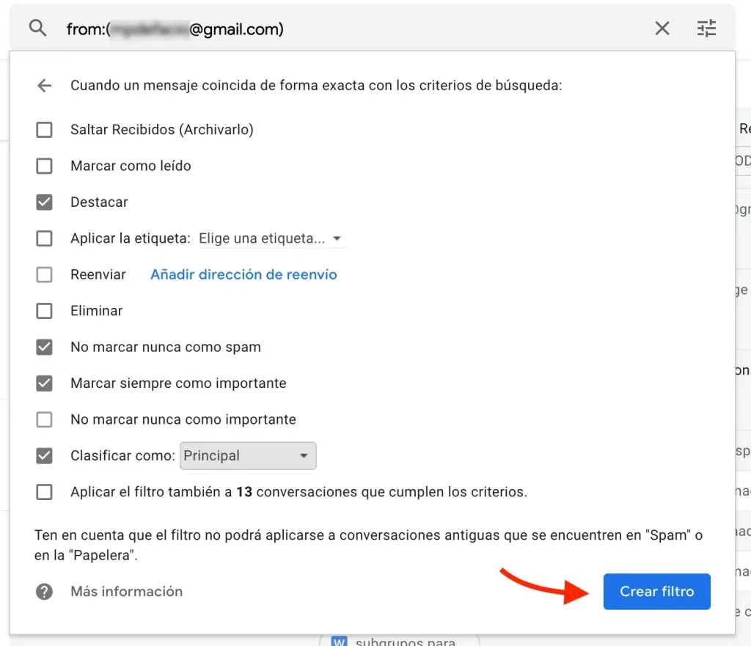Check the Eliminar checkbox

coord(45,311)
